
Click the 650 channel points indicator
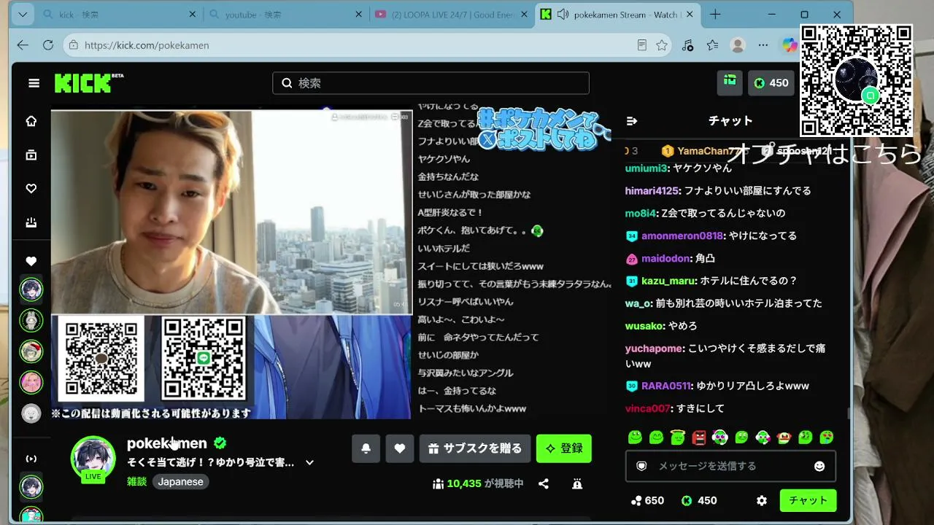click(x=647, y=501)
